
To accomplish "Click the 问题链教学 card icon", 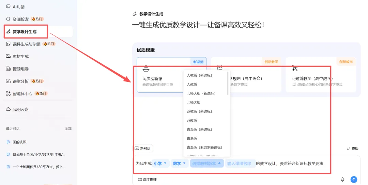I will tap(295, 68).
